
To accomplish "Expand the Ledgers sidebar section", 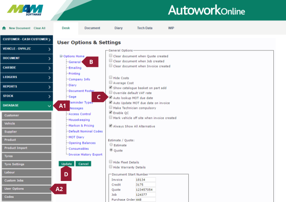I will pos(26,77).
